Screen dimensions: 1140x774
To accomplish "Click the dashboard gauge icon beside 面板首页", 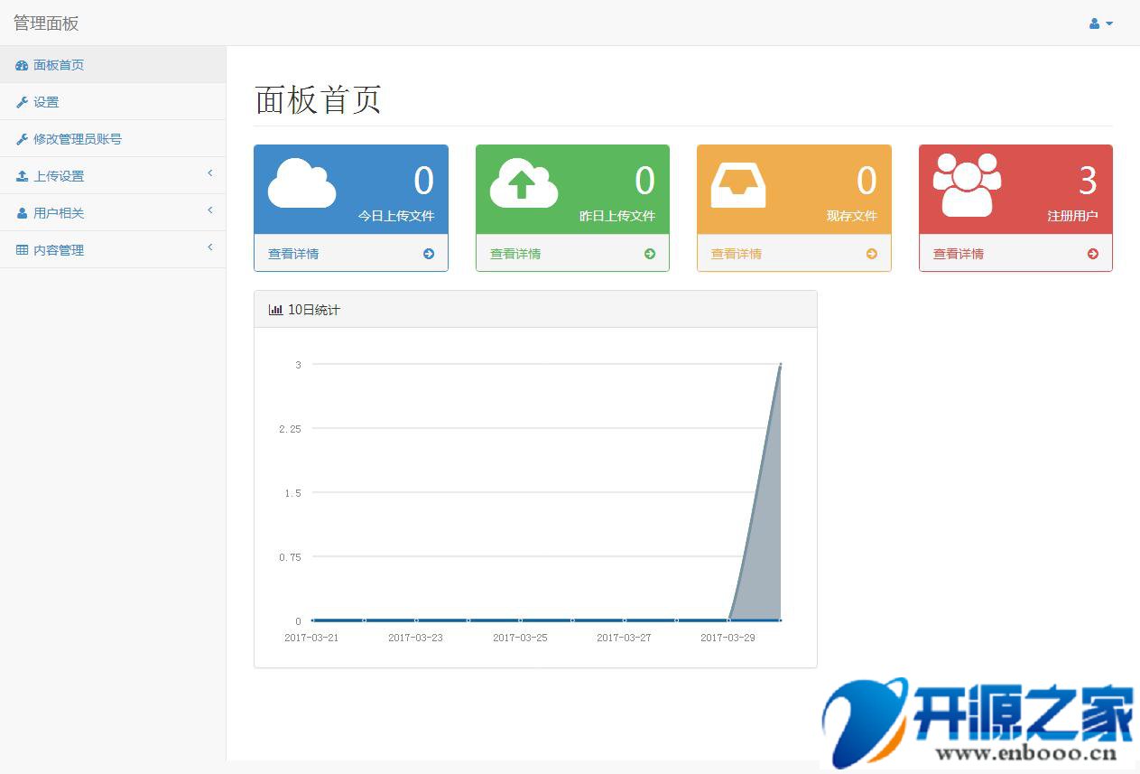I will 22,66.
